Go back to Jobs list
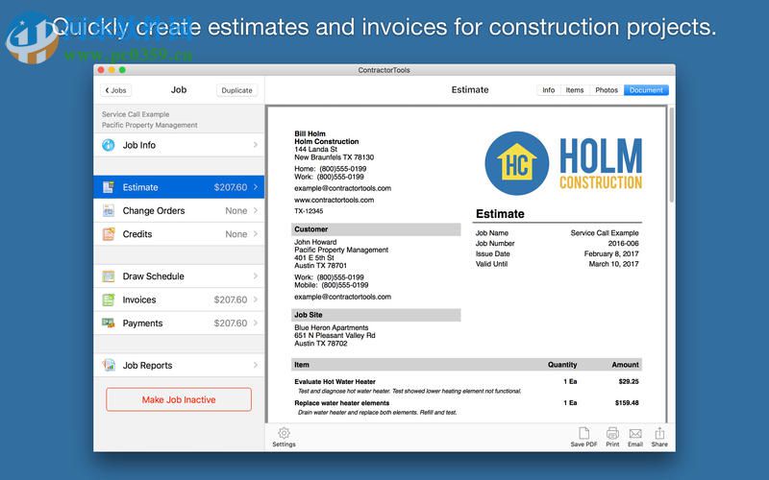This screenshot has height=480, width=769. pos(115,90)
